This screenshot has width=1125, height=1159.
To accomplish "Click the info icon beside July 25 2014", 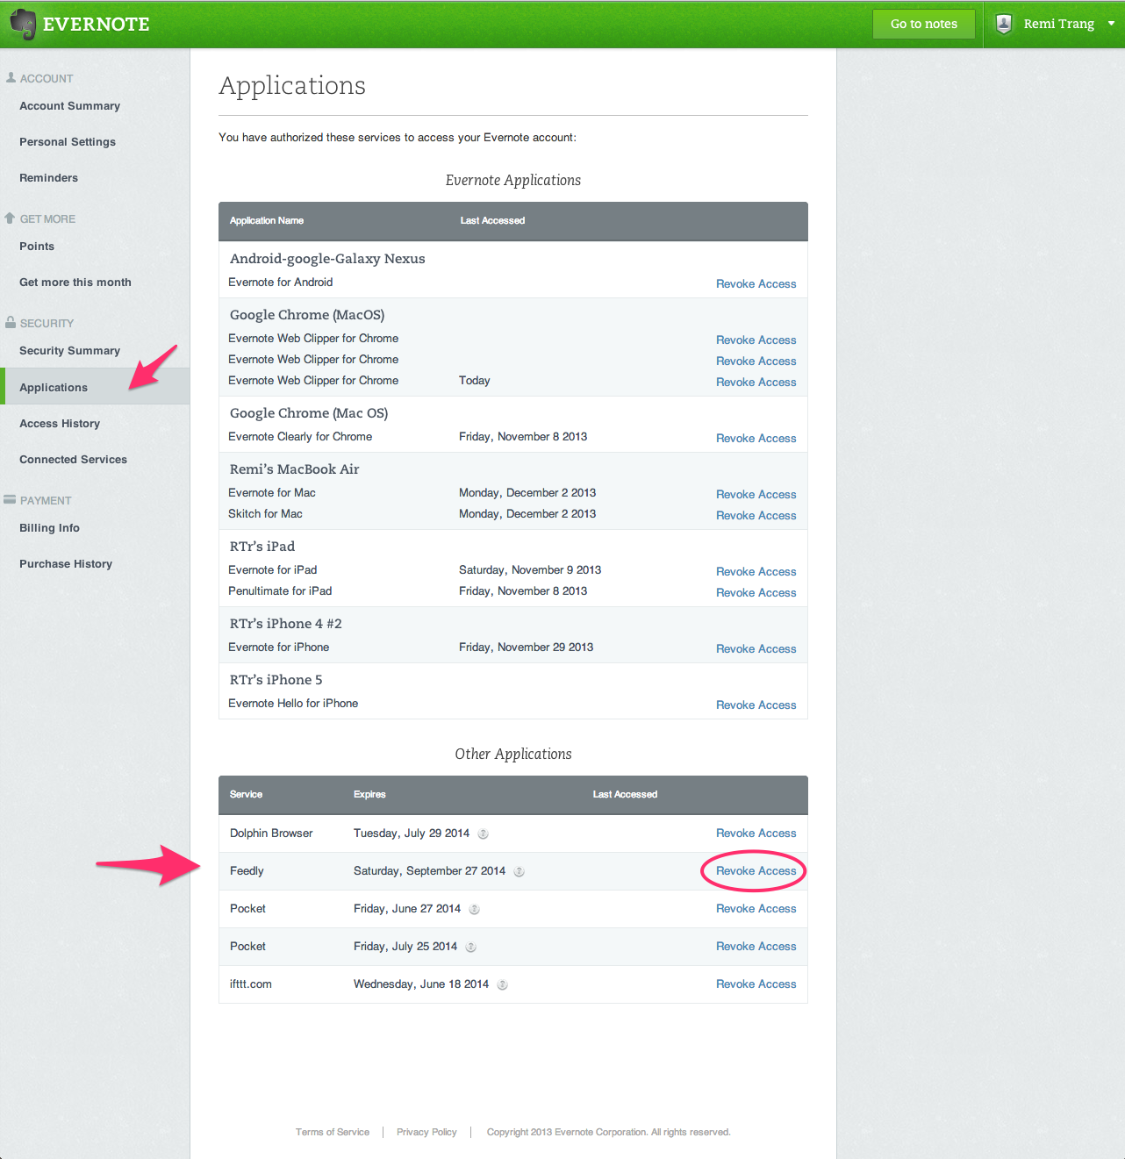I will click(471, 947).
